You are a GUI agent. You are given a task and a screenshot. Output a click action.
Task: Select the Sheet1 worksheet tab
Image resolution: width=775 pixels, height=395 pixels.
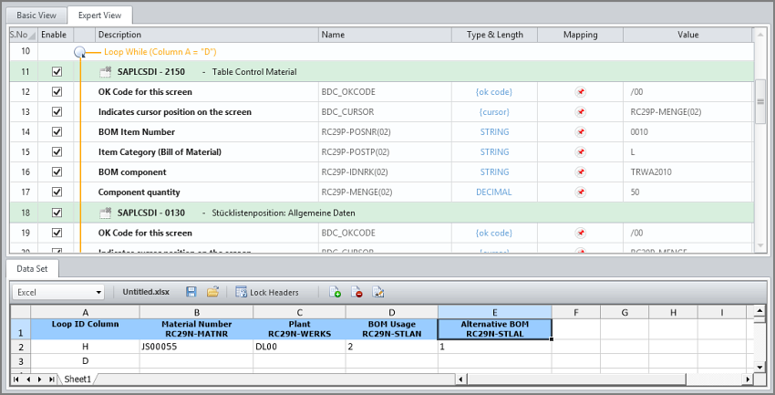77,379
